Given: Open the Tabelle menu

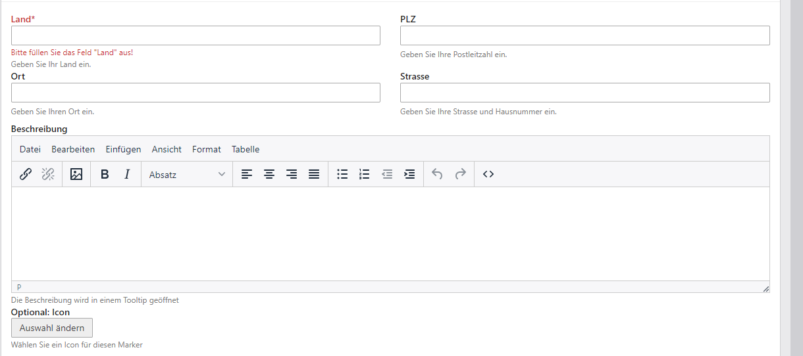Looking at the screenshot, I should (246, 149).
